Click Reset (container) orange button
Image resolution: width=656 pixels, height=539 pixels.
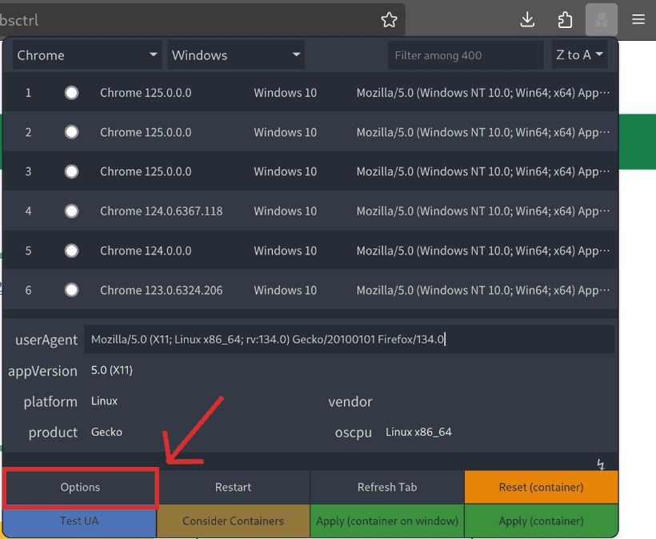pos(541,486)
